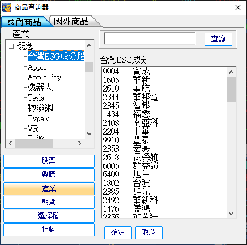Image resolution: width=247 pixels, height=245 pixels.
Task: Click tree horizontal scroll left arrow
Action: (x=11, y=143)
